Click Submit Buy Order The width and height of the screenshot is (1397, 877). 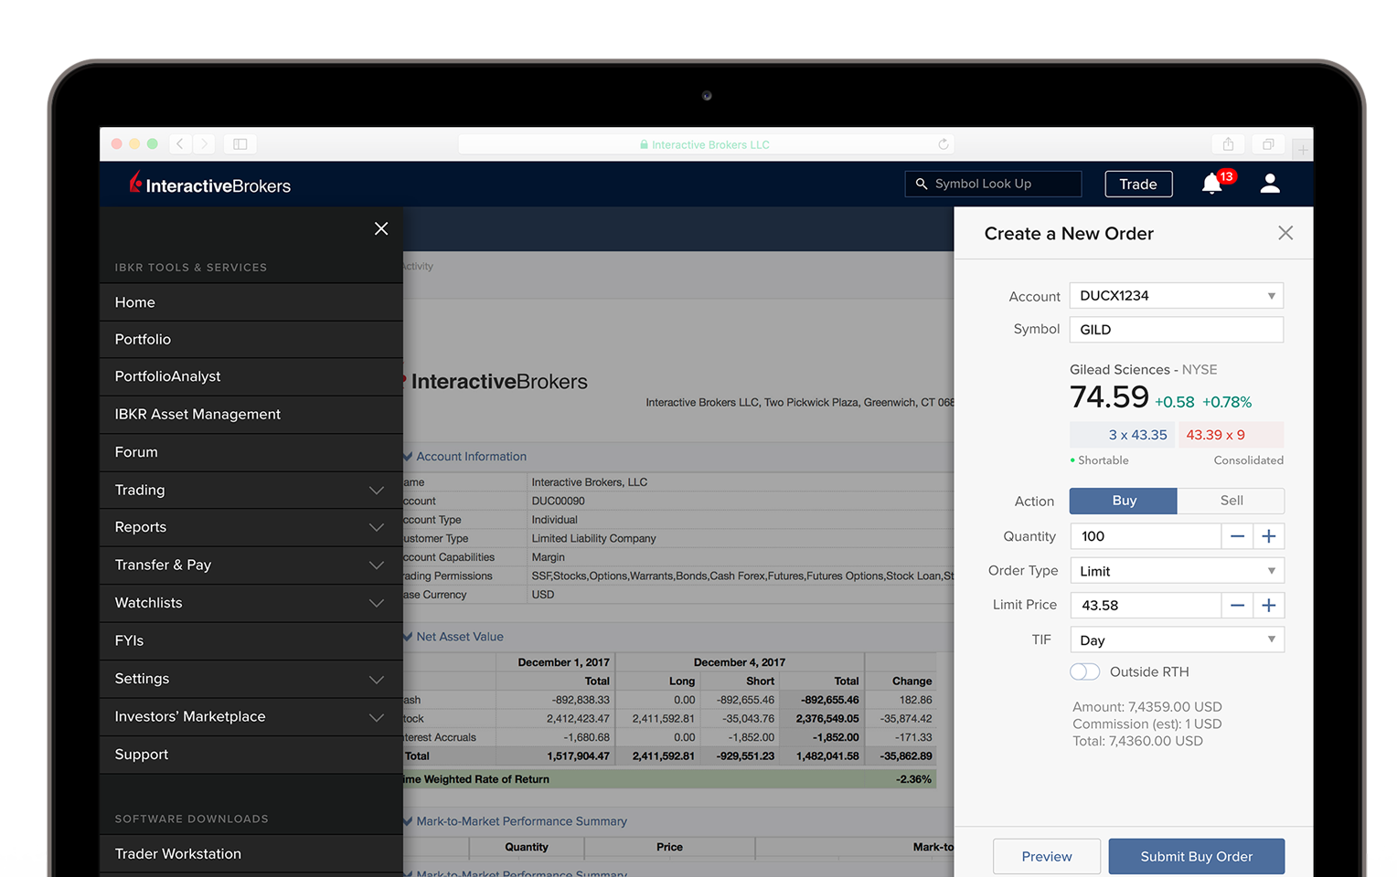pos(1196,856)
